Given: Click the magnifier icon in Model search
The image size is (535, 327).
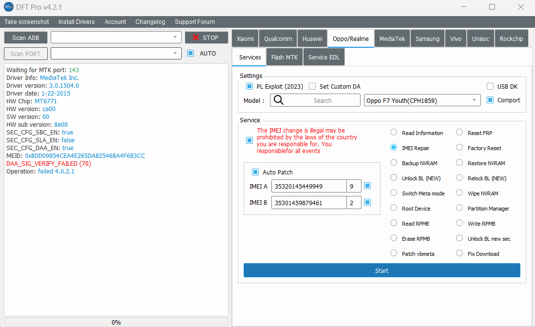Looking at the screenshot, I should (x=279, y=100).
